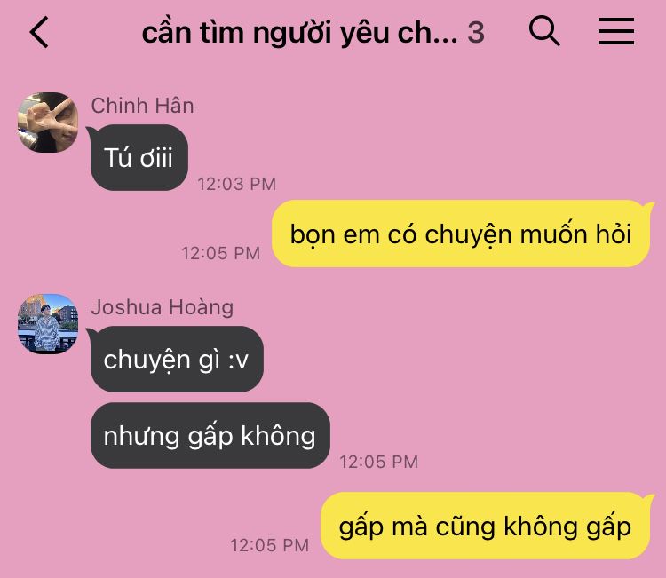Image resolution: width=666 pixels, height=578 pixels.
Task: Open the hamburger menu icon
Action: [616, 31]
